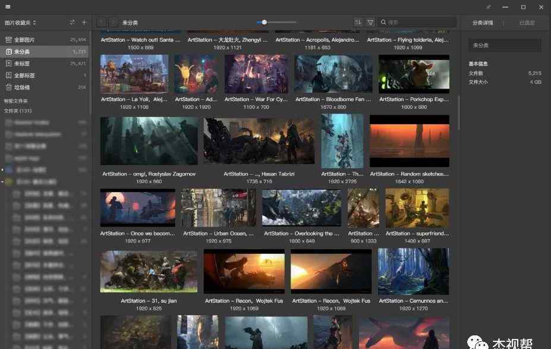The image size is (551, 349).
Task: Select the 31, su jian thumbnail
Action: tap(149, 272)
